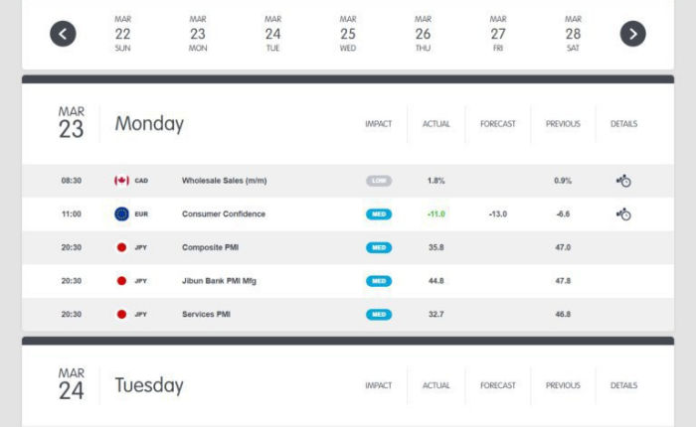
Task: Select Tuesday Mar 24 date
Action: coord(272,34)
